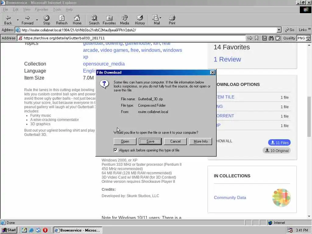312x234 pixels.
Task: Click the Back toolbar button
Action: (x=8, y=20)
